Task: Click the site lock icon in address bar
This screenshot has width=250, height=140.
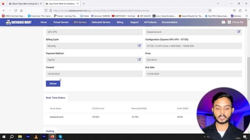Action: tap(50, 10)
